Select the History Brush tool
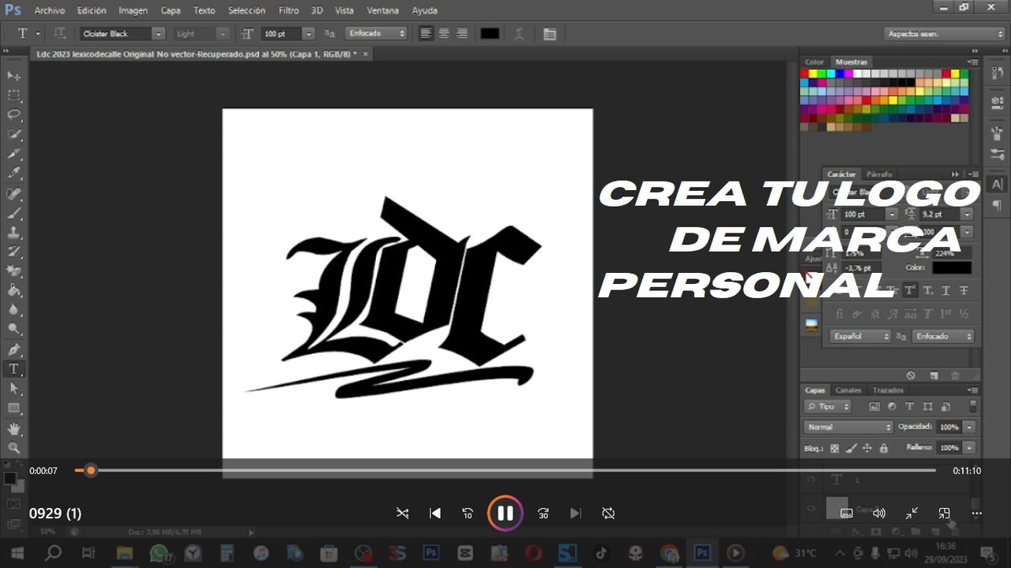Image resolution: width=1011 pixels, height=568 pixels. coord(13,252)
